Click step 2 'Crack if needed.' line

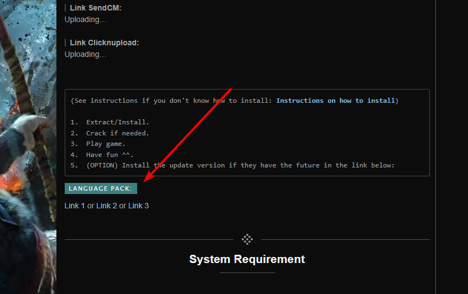point(117,133)
